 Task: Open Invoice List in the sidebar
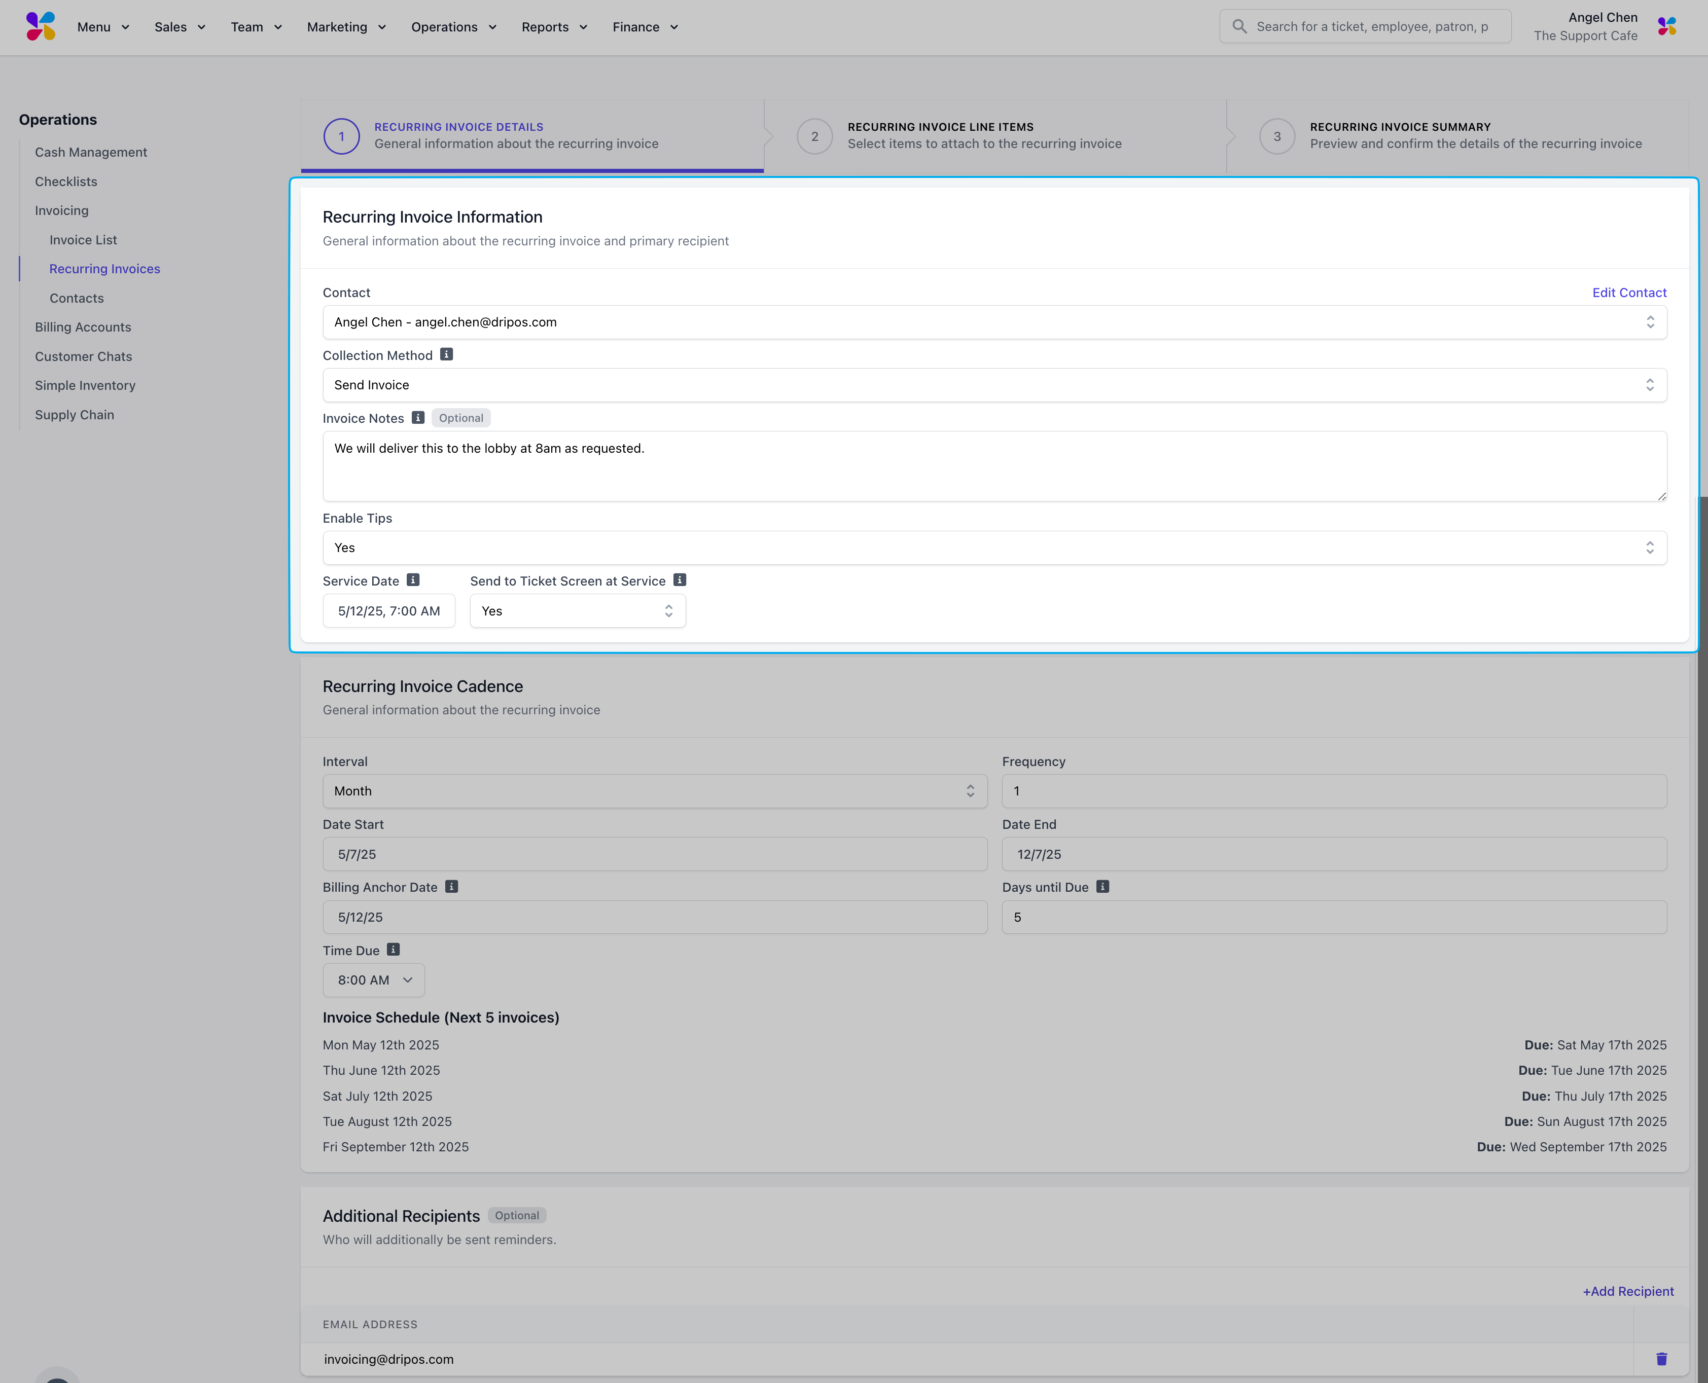click(x=83, y=240)
